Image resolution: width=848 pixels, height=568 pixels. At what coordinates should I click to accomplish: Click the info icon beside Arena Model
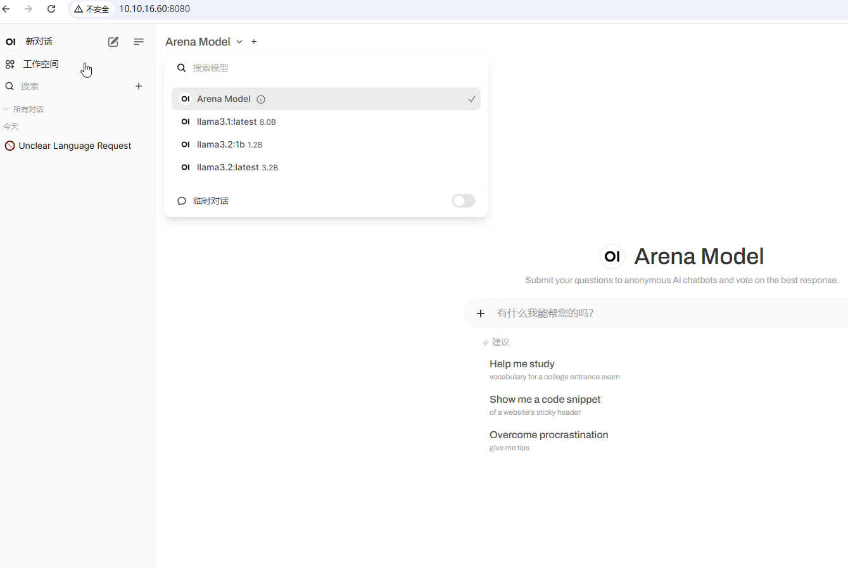click(261, 99)
